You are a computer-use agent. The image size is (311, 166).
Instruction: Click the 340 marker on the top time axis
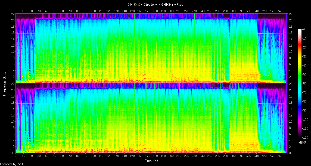(280, 11)
